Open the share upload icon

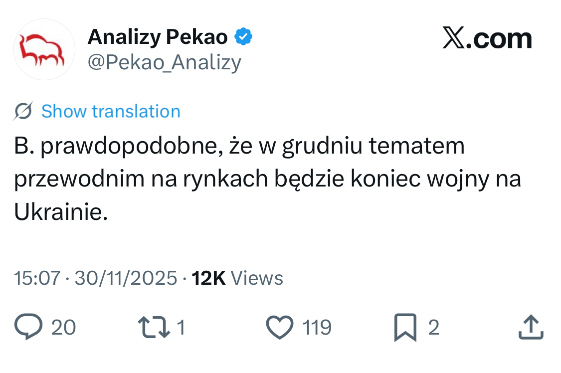point(530,328)
